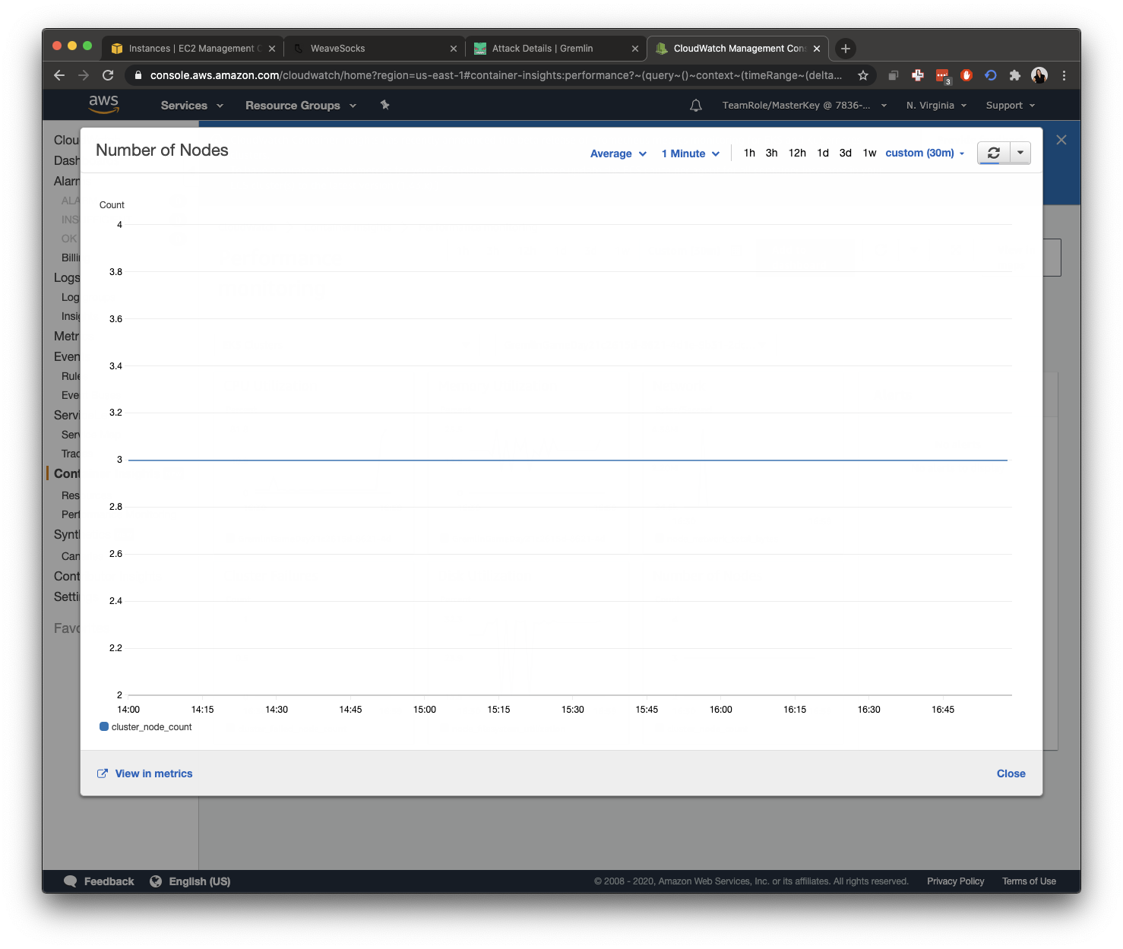The height and width of the screenshot is (949, 1123).
Task: Close the WeaveSocks tab
Action: (453, 49)
